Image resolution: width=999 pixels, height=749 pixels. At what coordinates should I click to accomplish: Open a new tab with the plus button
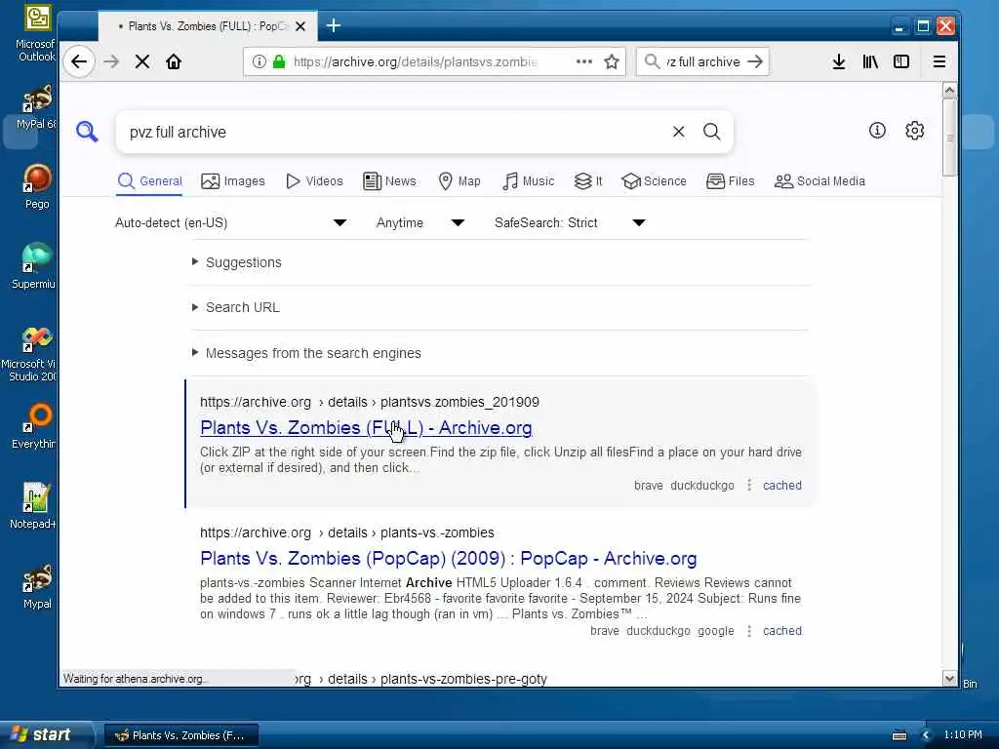[x=334, y=25]
